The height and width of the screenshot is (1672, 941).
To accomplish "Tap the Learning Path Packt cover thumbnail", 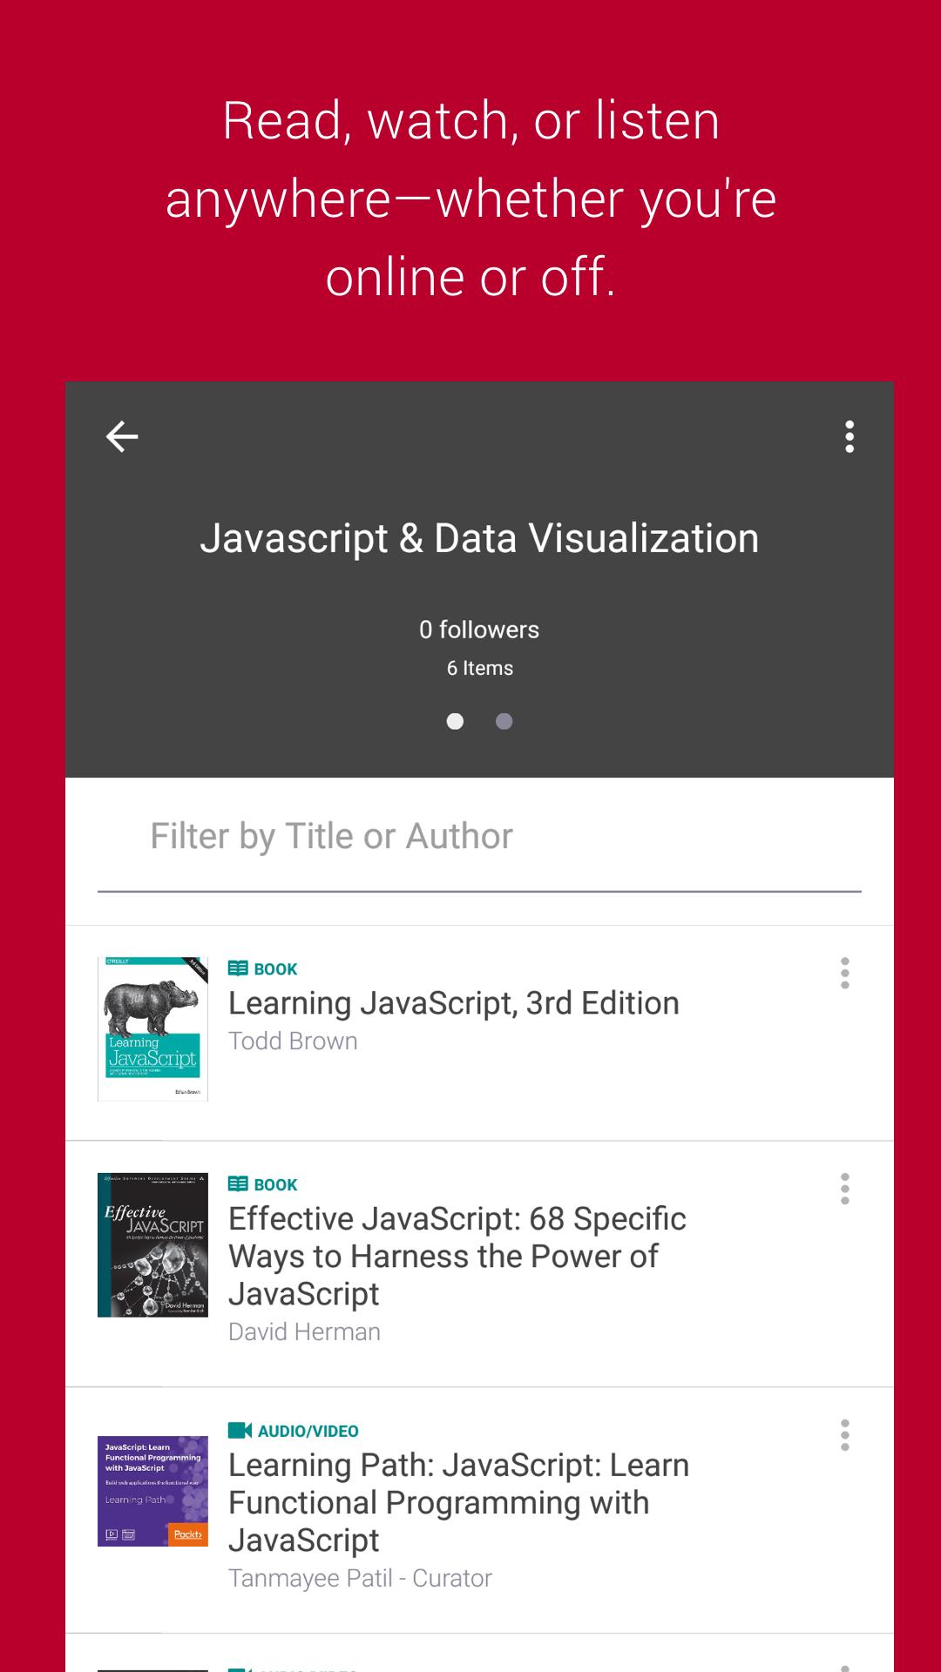I will click(152, 1491).
